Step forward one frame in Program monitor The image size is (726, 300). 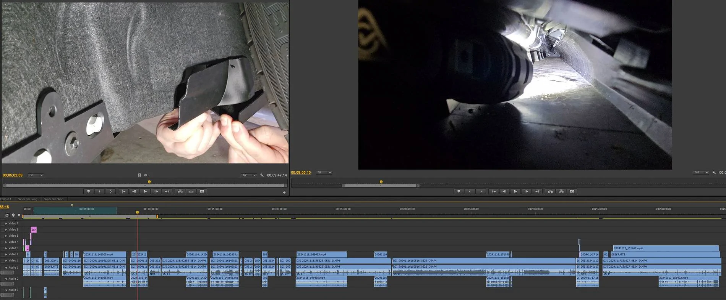(x=526, y=191)
